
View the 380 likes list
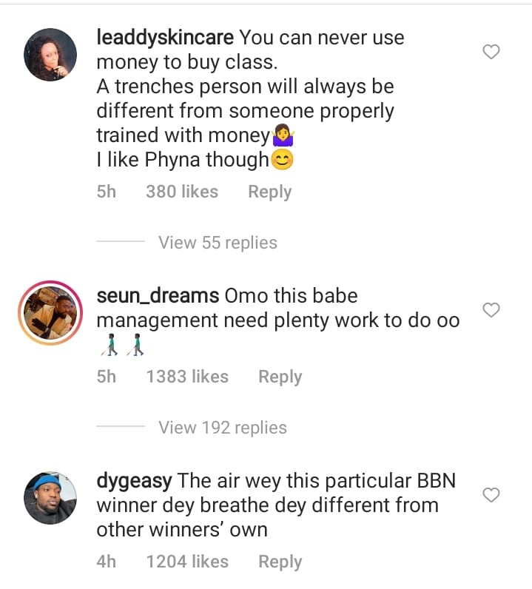[182, 192]
